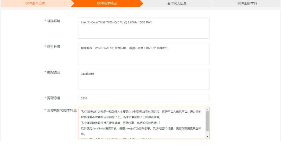The height and width of the screenshot is (145, 281).
Task: Click the 硬件环境 field label
Action: 54,21
